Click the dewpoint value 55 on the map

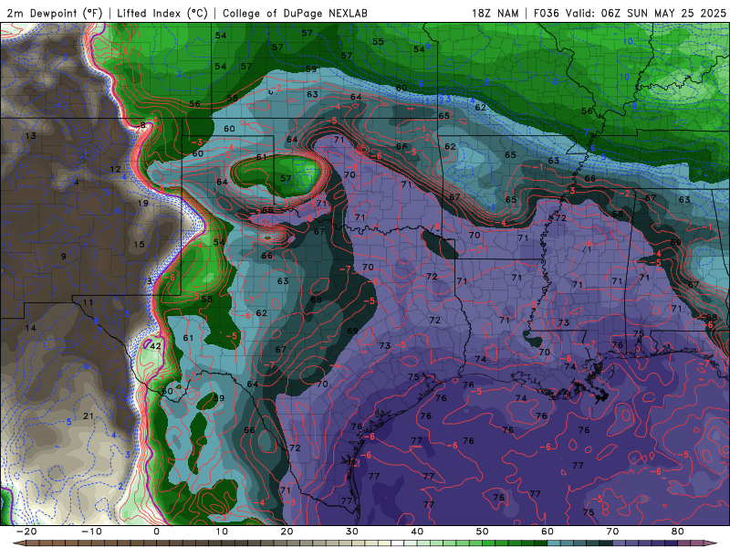378,41
